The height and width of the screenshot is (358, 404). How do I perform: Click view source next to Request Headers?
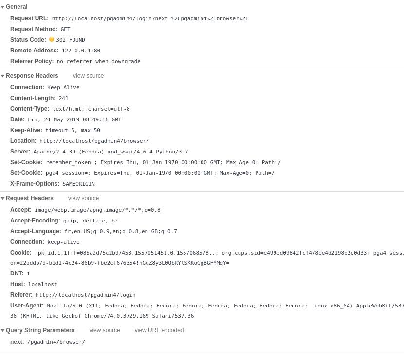[x=83, y=198]
